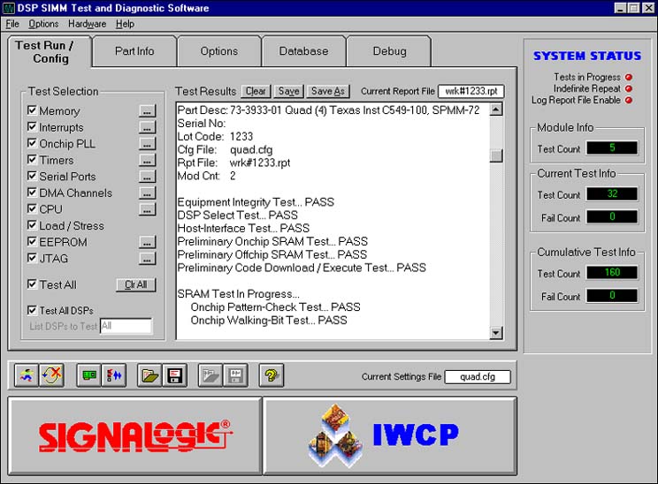The image size is (658, 484).
Task: Switch to the Debug tab
Action: pos(389,51)
